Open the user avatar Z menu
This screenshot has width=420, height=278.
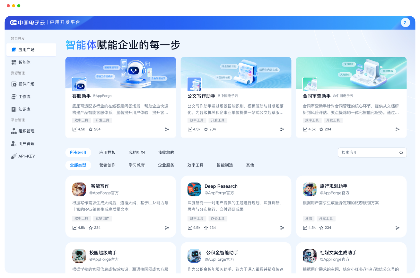(405, 22)
